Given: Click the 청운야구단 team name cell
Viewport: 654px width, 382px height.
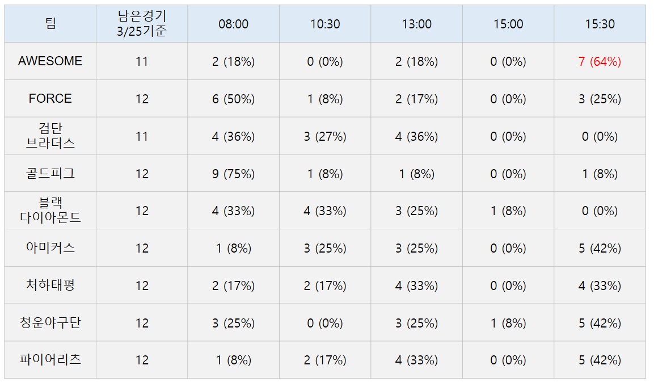Looking at the screenshot, I should click(x=50, y=323).
